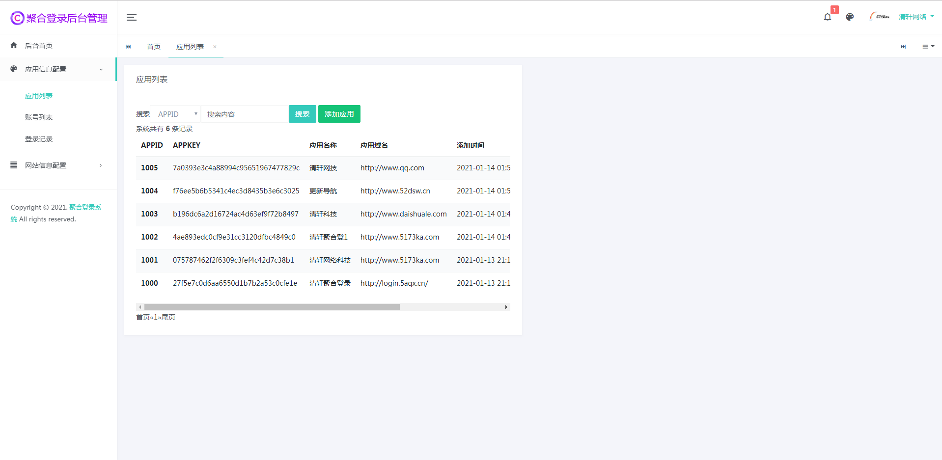This screenshot has height=460, width=942.
Task: Open 登录记录 in the sidebar
Action: (x=39, y=139)
